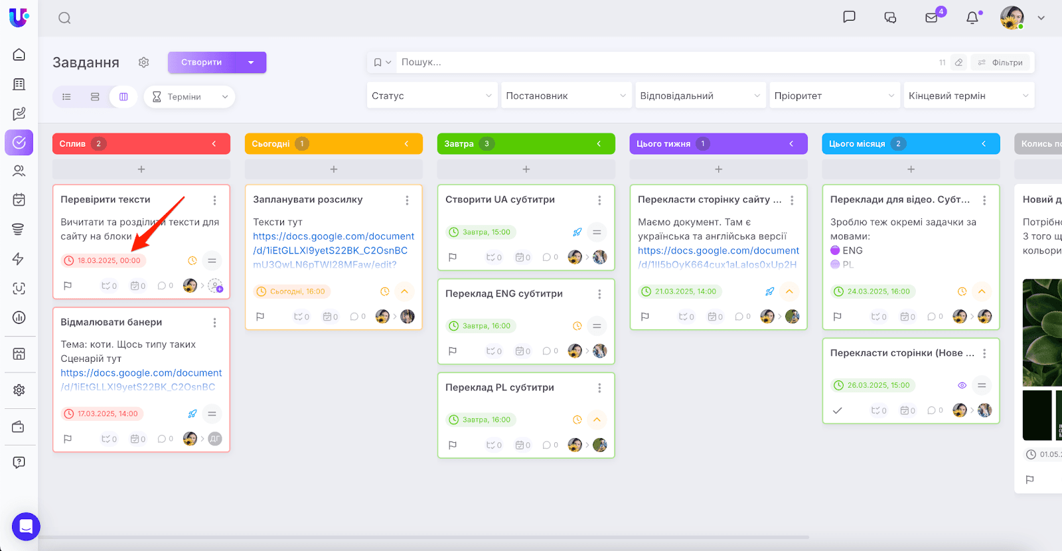Viewport: 1062px width, 551px height.
Task: Click the Створити button
Action: 202,62
